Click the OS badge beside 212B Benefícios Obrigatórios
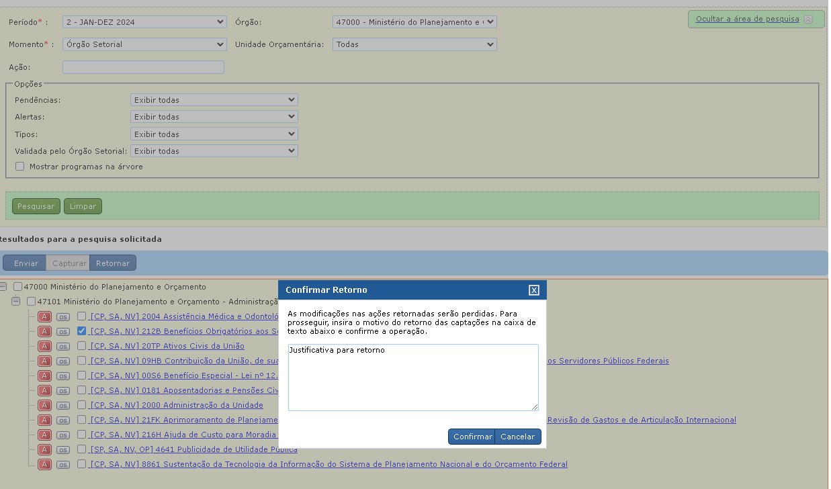 pyautogui.click(x=62, y=332)
